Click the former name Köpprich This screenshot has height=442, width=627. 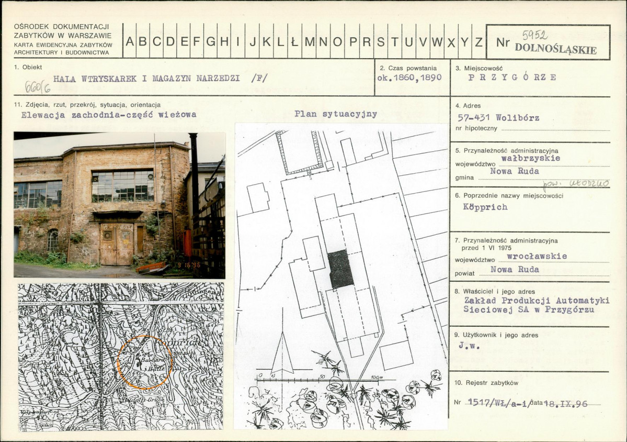[x=485, y=207]
